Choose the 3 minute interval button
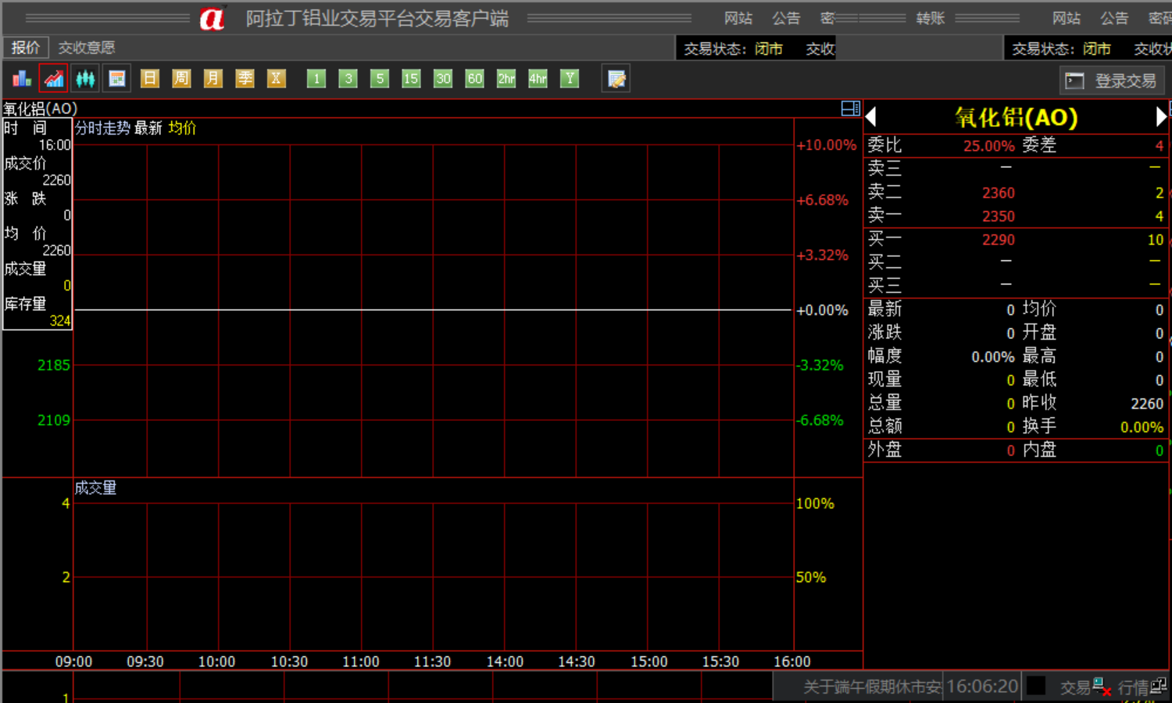Viewport: 1172px width, 703px height. tap(348, 79)
